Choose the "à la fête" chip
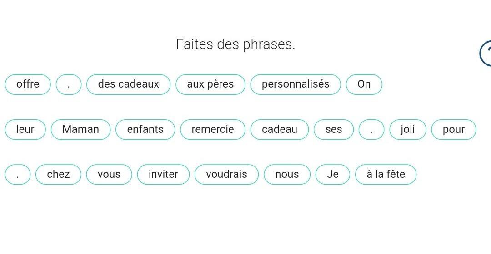This screenshot has width=491, height=254. [385, 174]
